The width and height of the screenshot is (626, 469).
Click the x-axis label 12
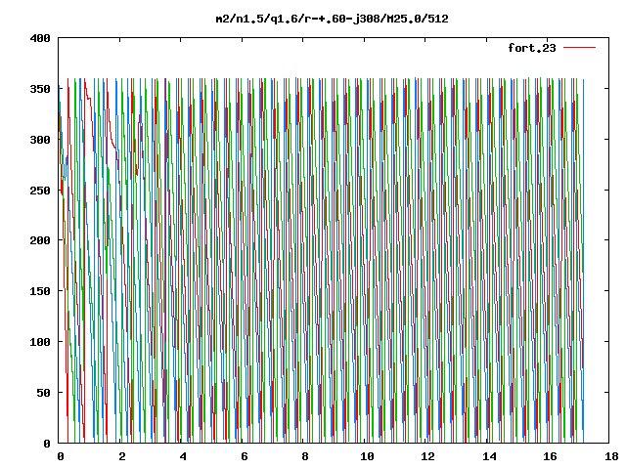[x=427, y=456]
